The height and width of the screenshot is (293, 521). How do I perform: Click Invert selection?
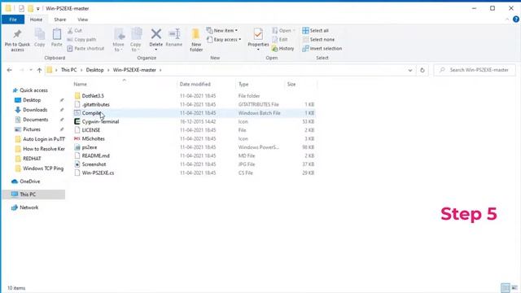coord(322,49)
